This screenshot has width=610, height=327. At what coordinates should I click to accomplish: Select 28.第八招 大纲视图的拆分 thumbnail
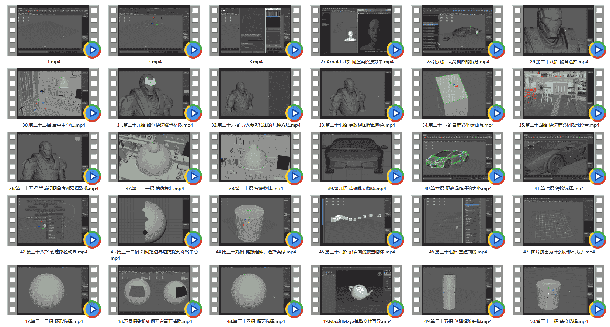pyautogui.click(x=457, y=31)
